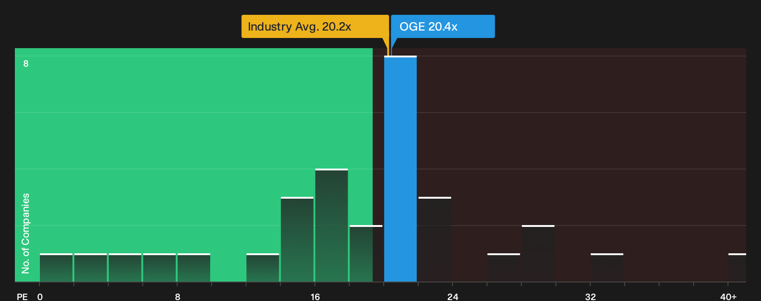Click the OGE 20.4x blue label
The height and width of the screenshot is (301, 761).
click(443, 26)
